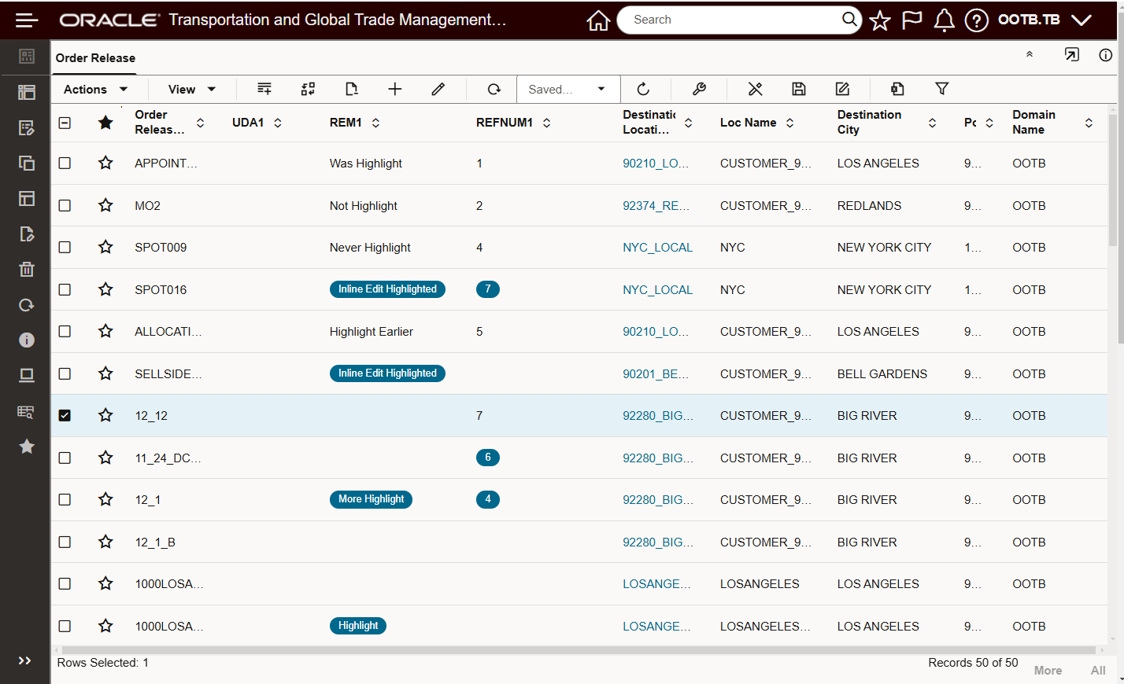This screenshot has width=1124, height=684.
Task: Expand sidebar with double chevron
Action: click(24, 660)
